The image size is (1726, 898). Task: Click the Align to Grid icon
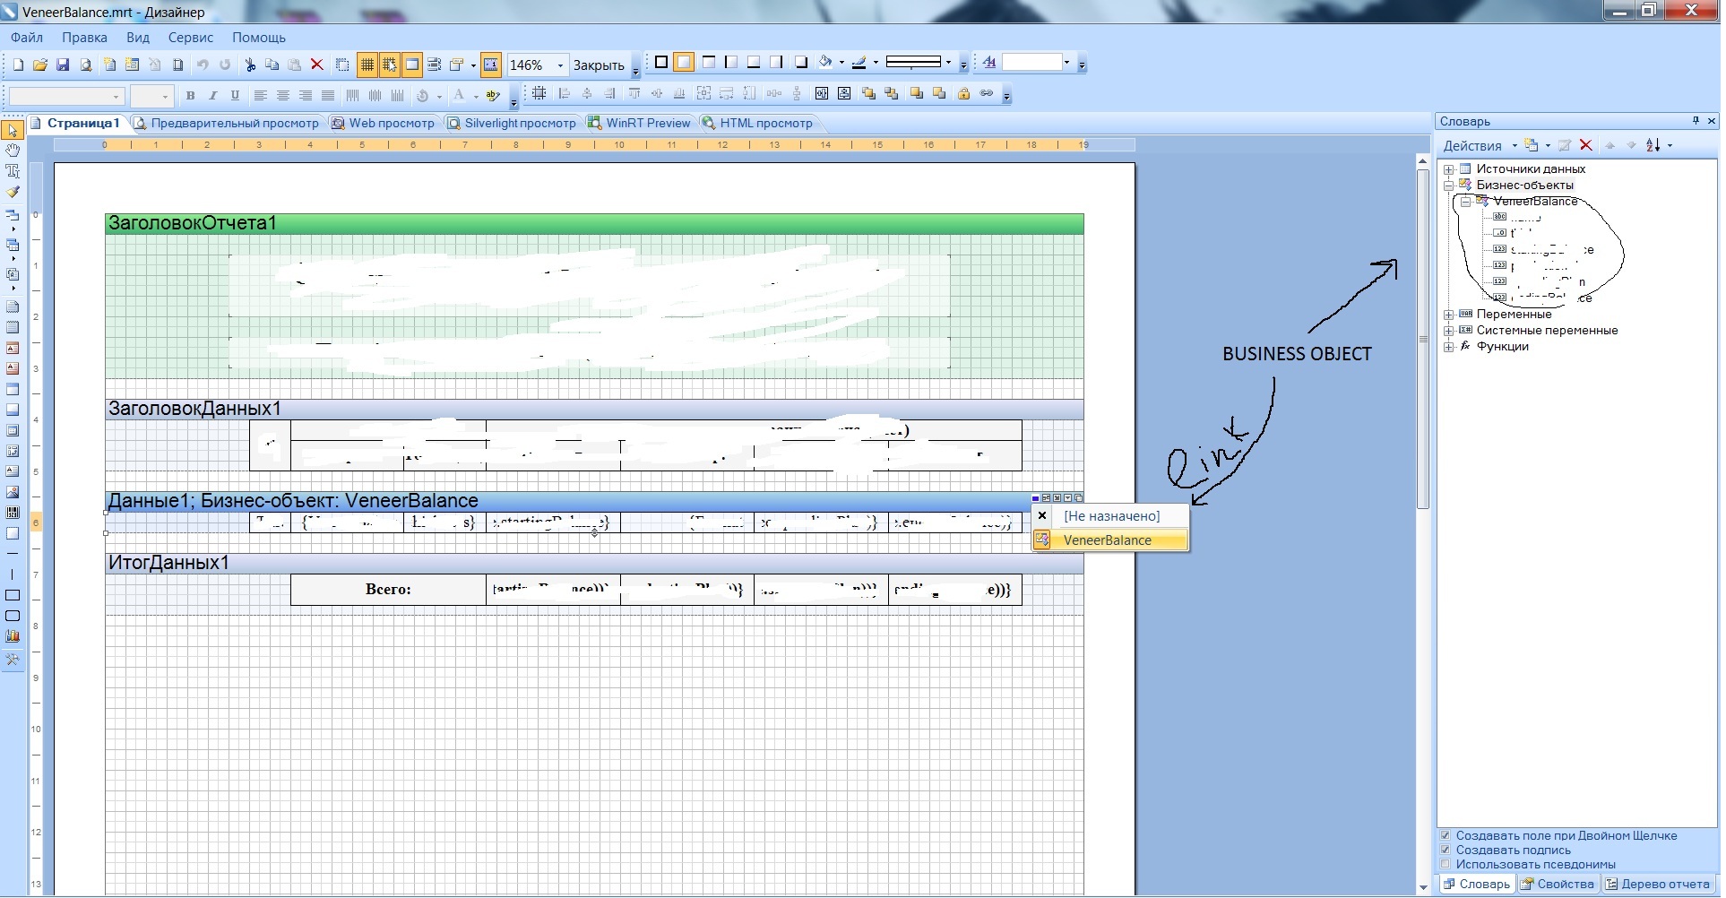pyautogui.click(x=539, y=93)
